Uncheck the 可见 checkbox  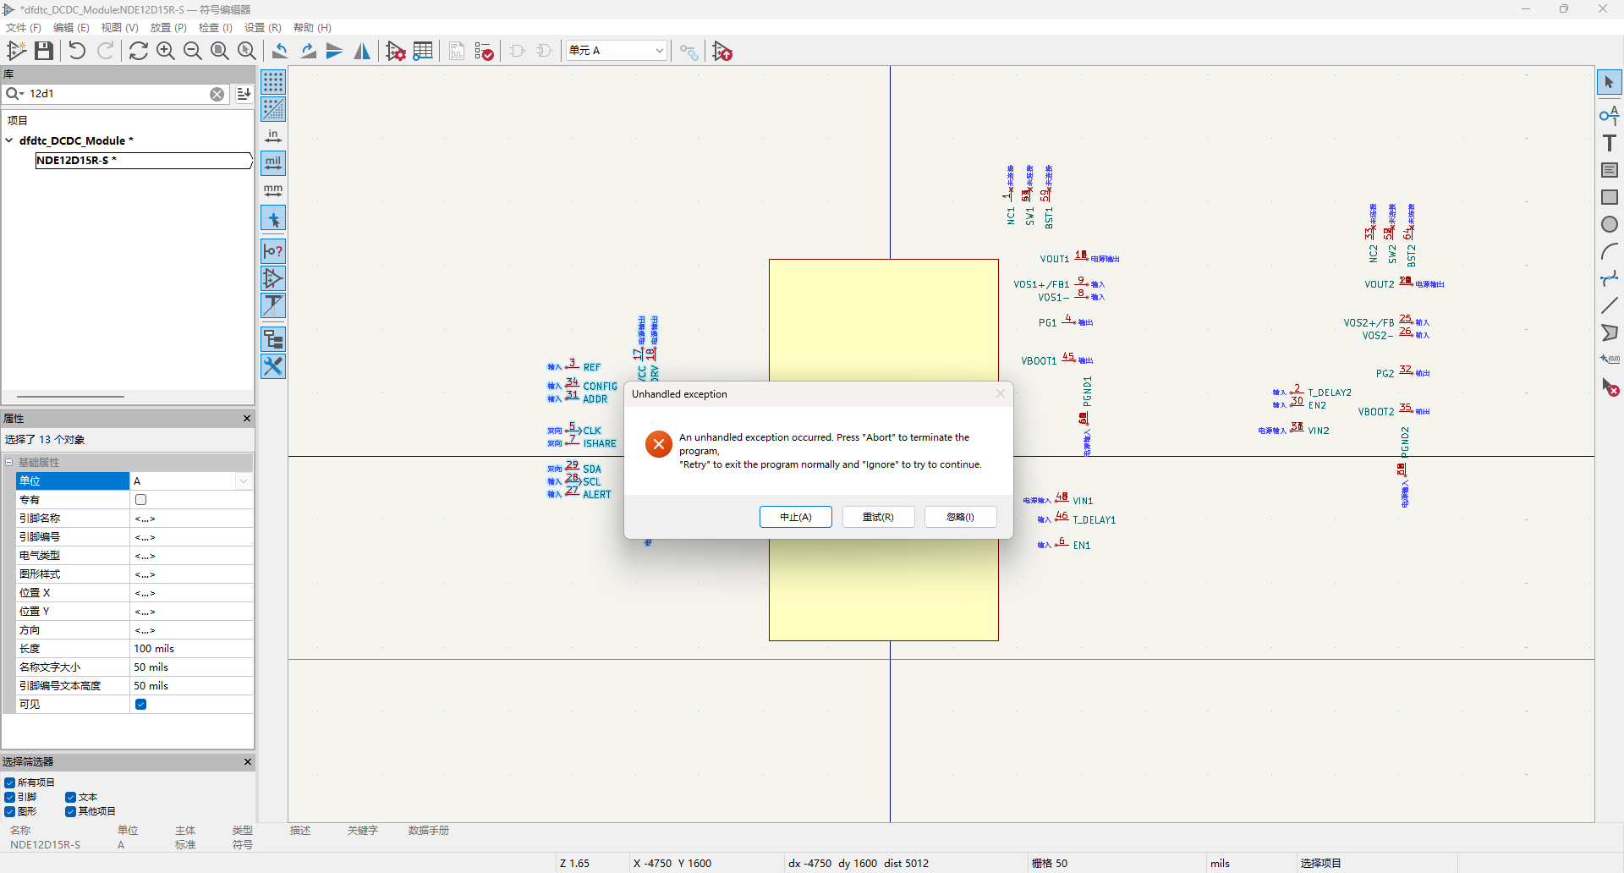point(141,705)
